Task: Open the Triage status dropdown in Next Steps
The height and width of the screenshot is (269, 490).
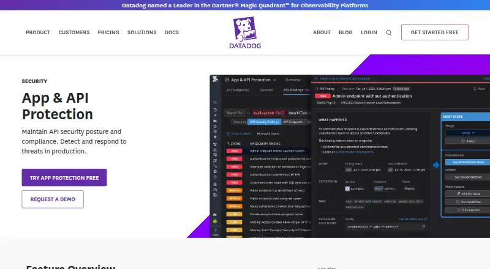Action: (468, 133)
